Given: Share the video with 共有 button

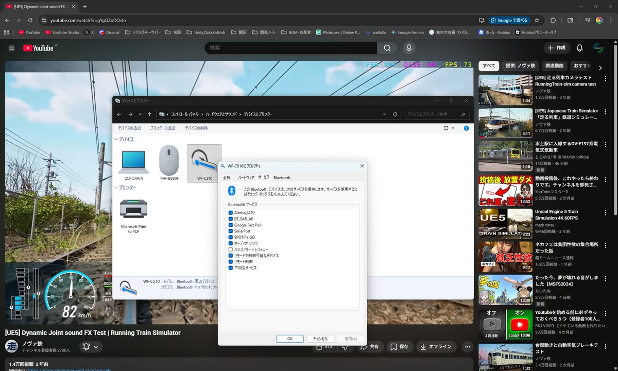Looking at the screenshot, I should 370,347.
